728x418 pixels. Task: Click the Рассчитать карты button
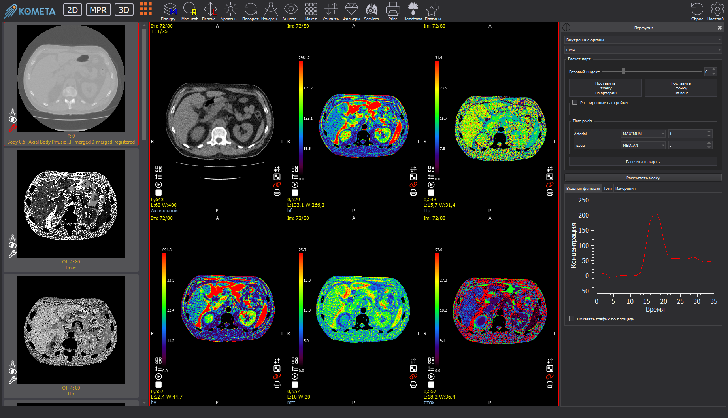643,161
